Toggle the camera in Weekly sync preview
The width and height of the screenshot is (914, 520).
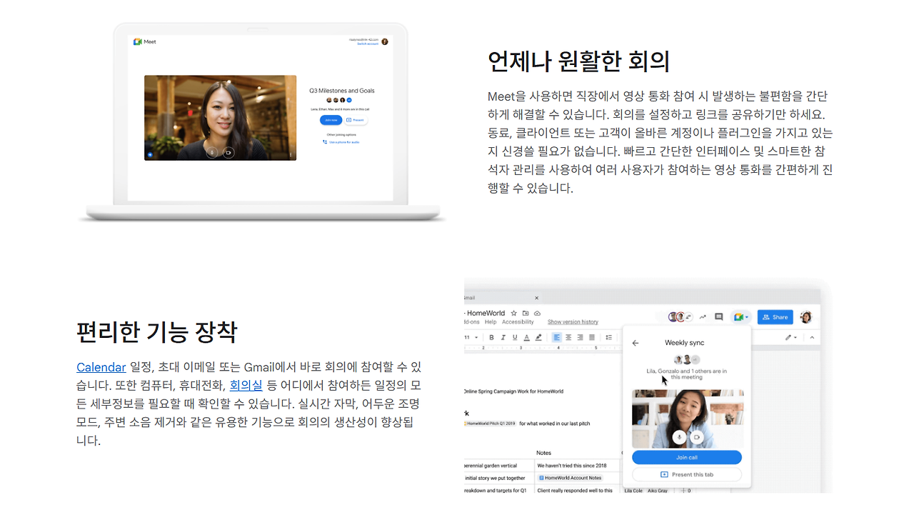click(x=696, y=437)
